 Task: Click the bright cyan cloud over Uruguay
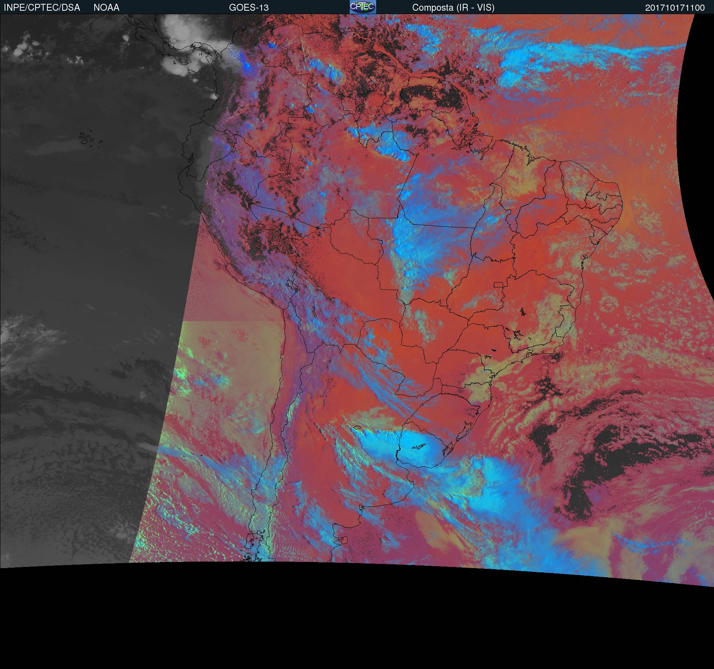[x=418, y=449]
